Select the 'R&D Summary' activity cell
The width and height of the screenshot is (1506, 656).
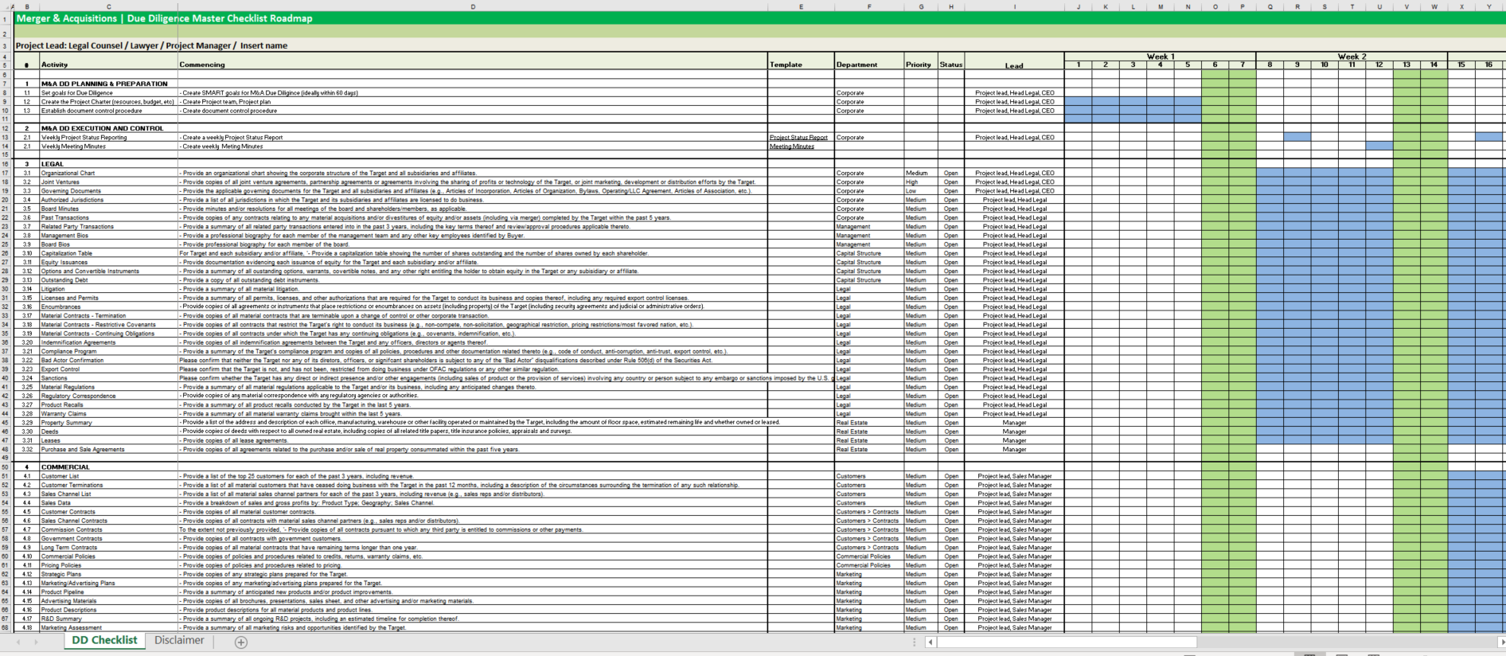(x=108, y=619)
